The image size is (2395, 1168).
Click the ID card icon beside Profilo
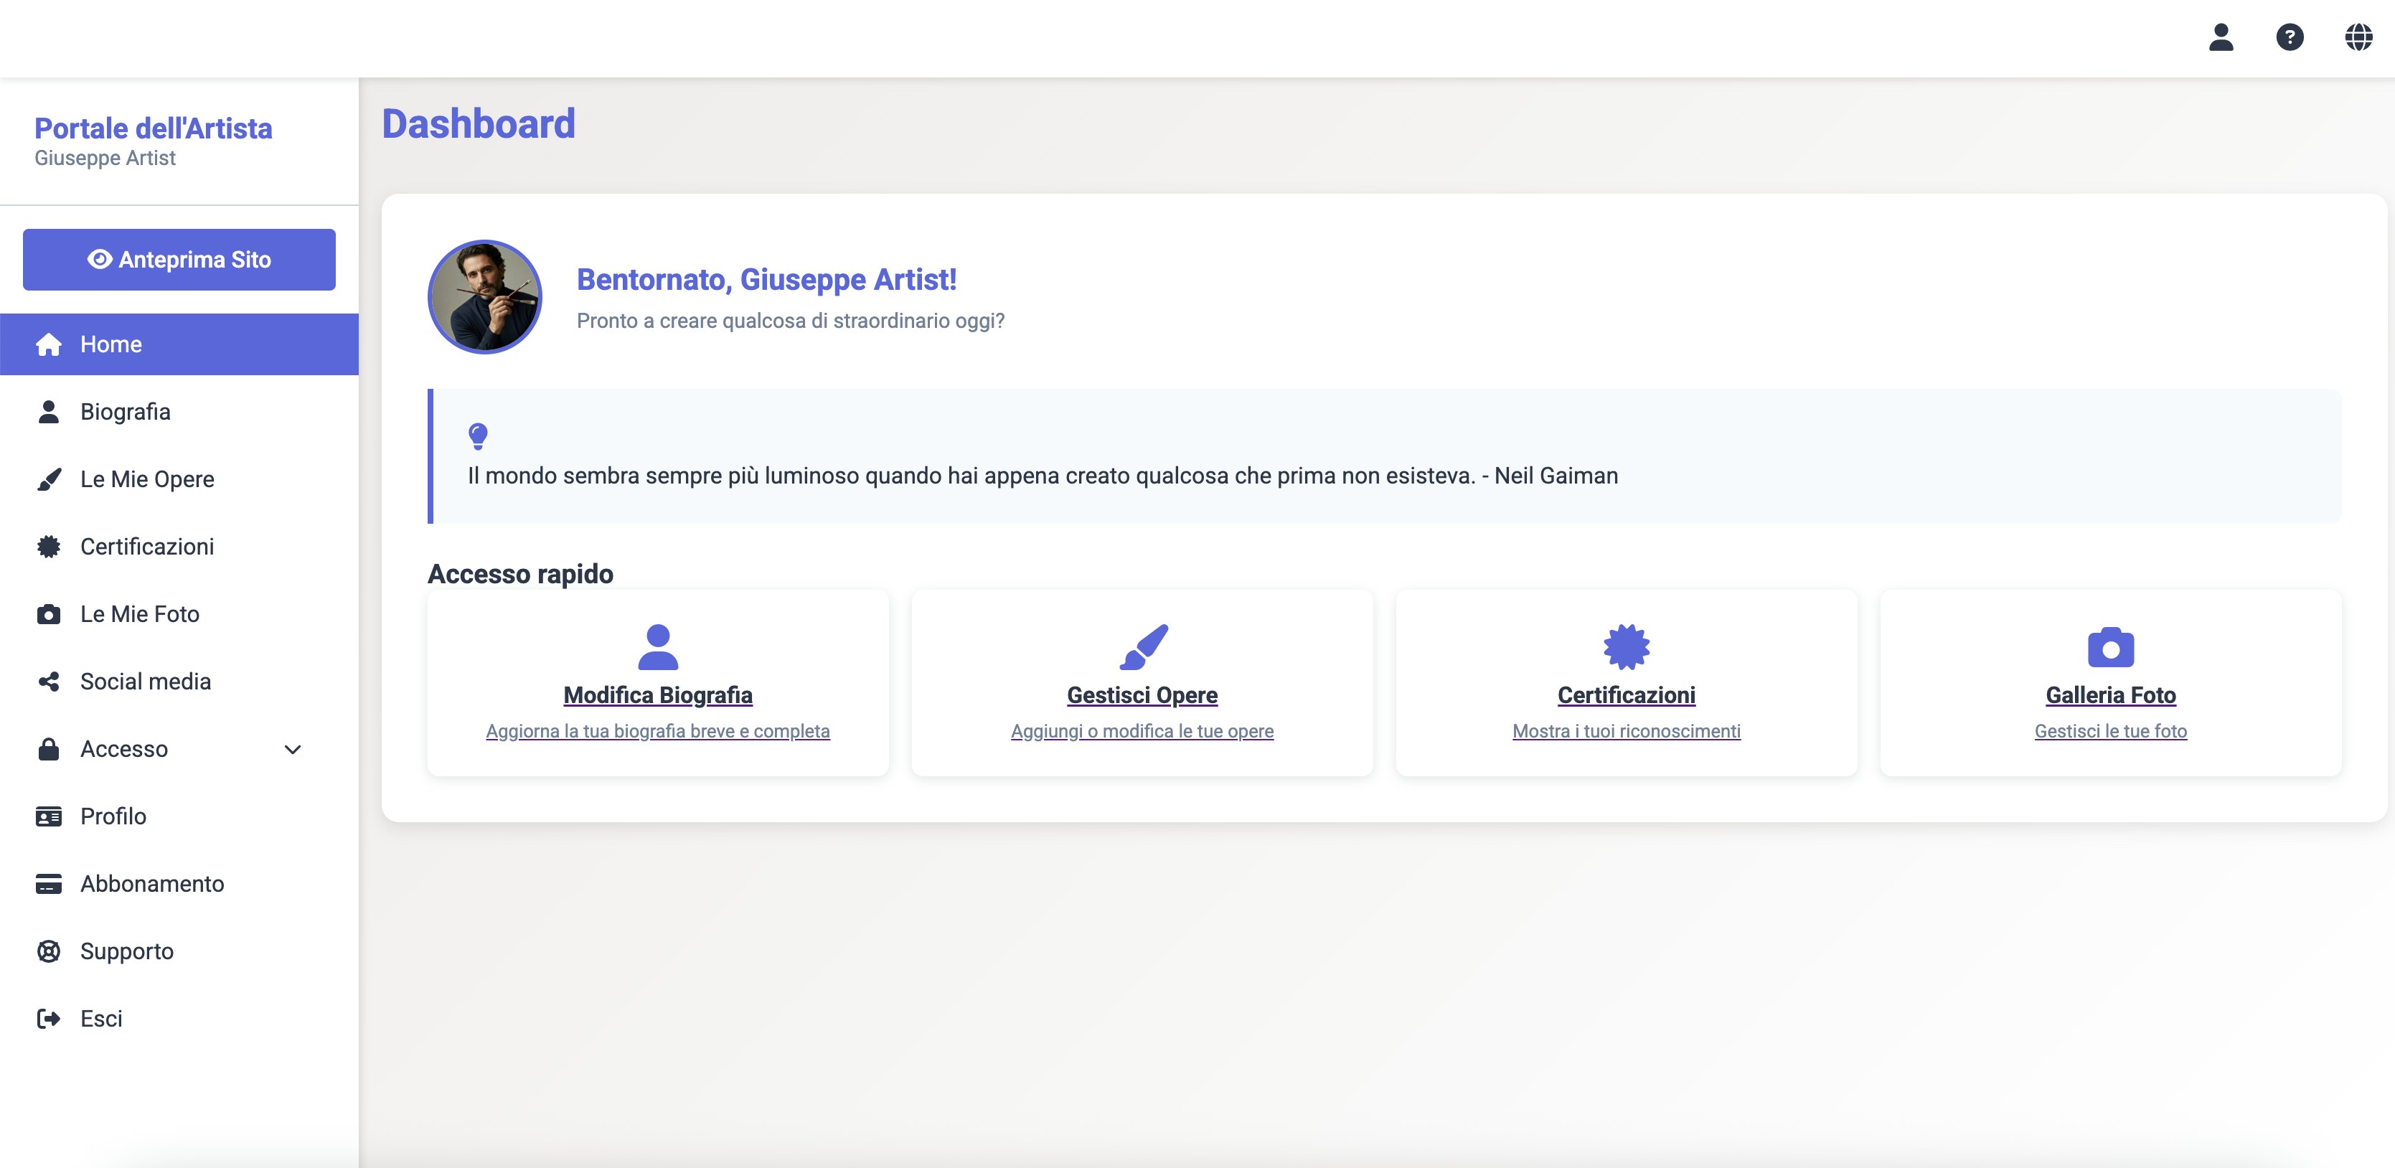(x=48, y=816)
